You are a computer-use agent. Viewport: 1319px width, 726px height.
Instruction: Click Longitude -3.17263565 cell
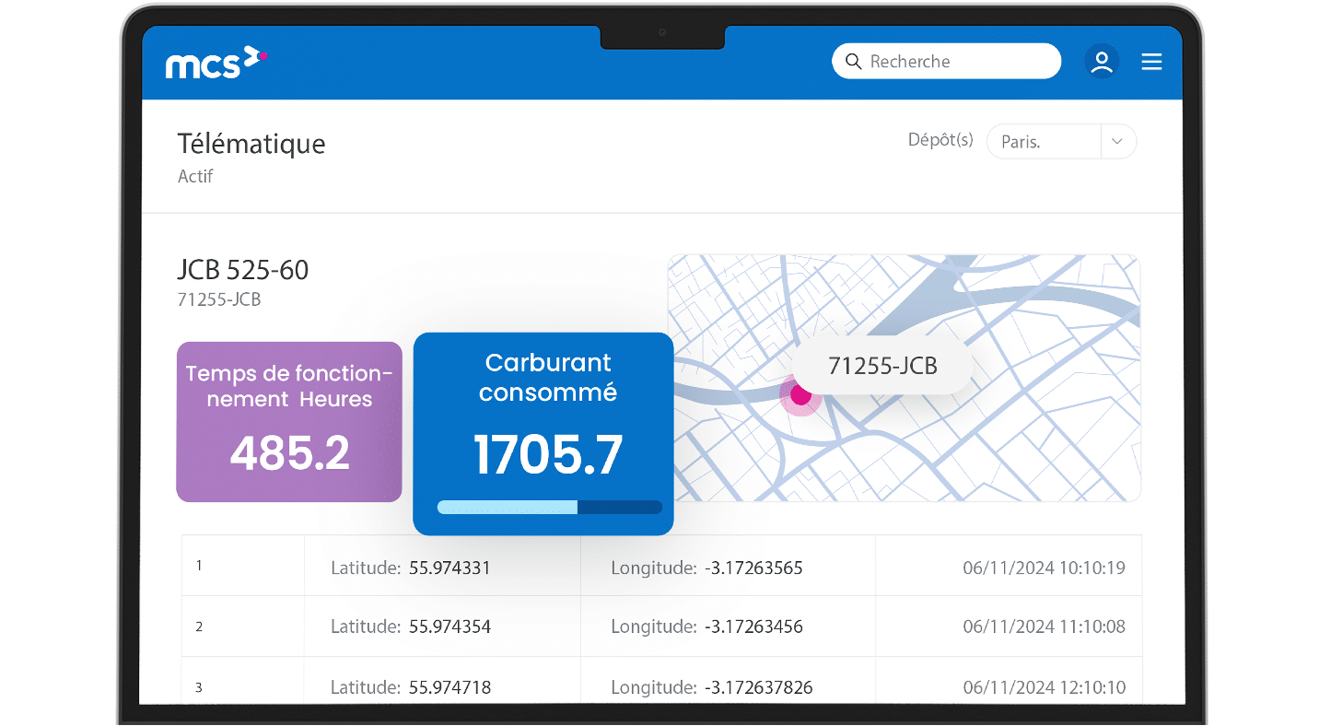728,566
